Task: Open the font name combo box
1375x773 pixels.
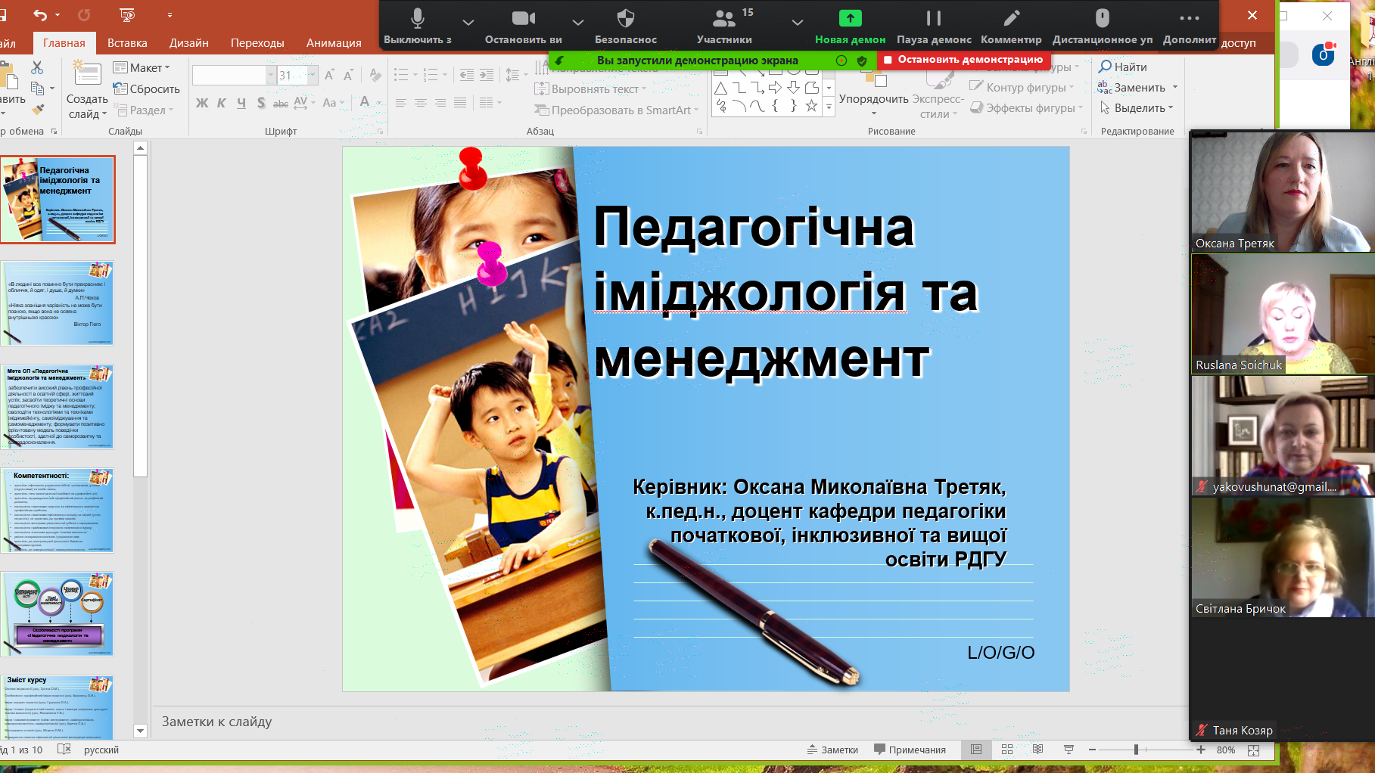Action: tap(233, 75)
